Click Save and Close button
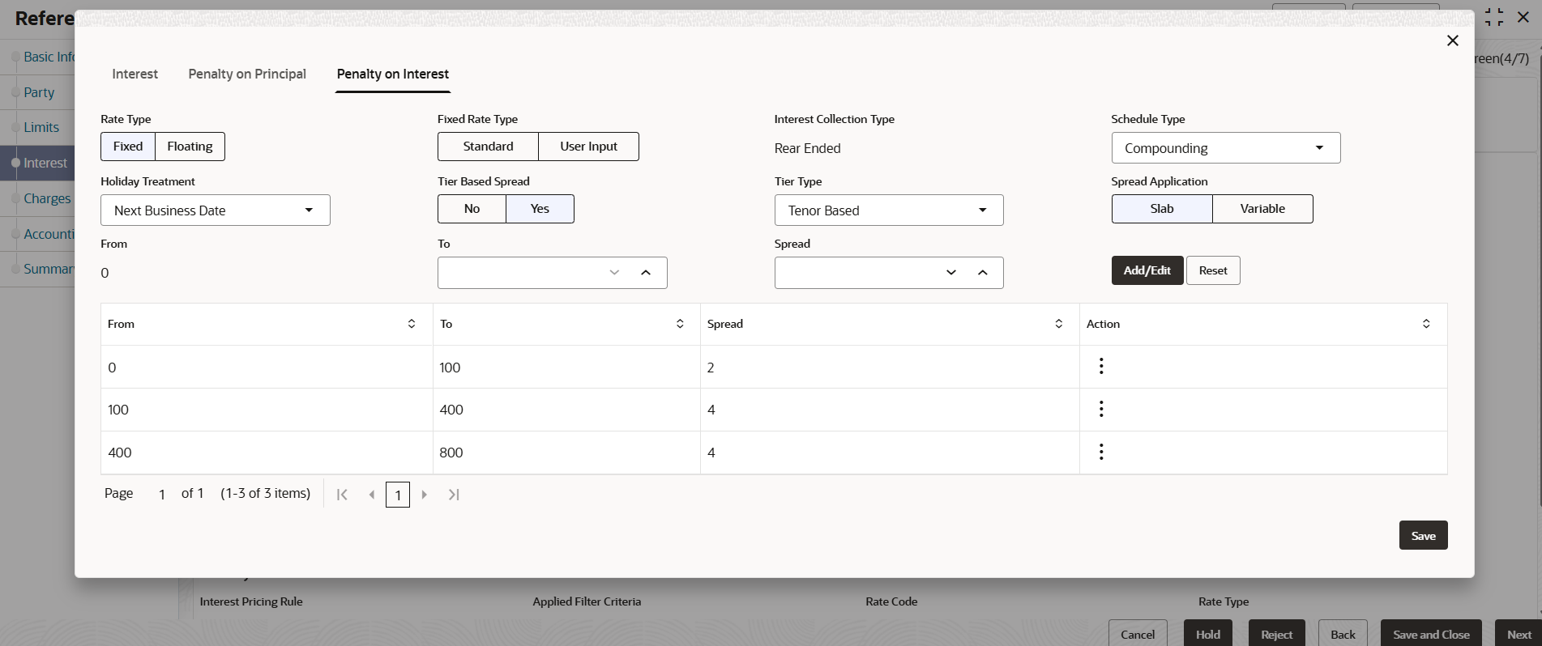This screenshot has width=1542, height=646. [x=1431, y=634]
